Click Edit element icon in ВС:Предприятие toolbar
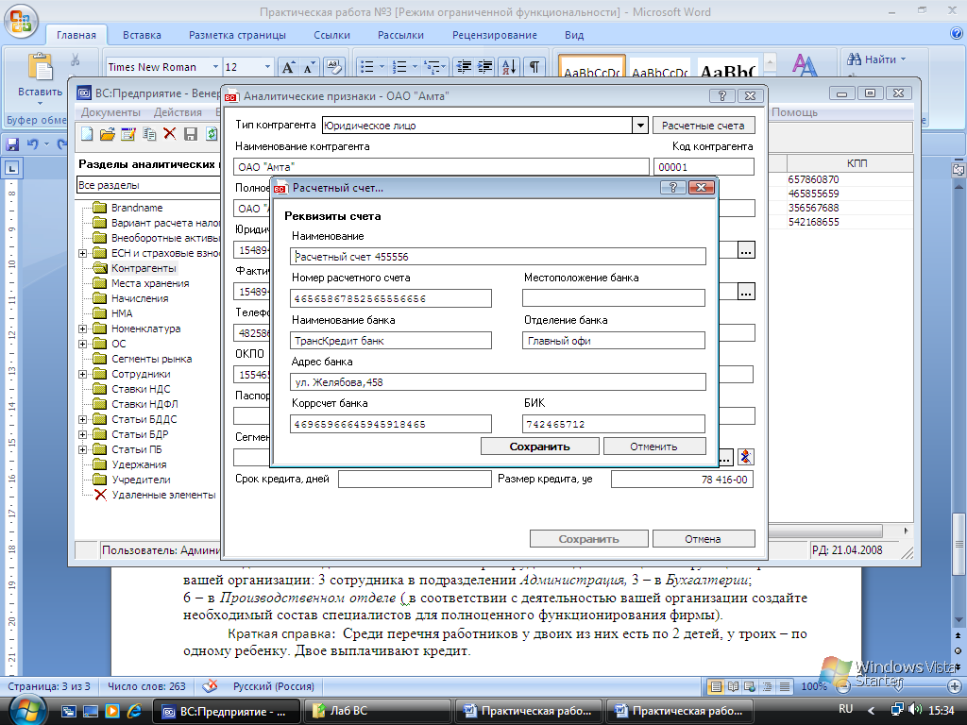This screenshot has width=967, height=725. [128, 134]
